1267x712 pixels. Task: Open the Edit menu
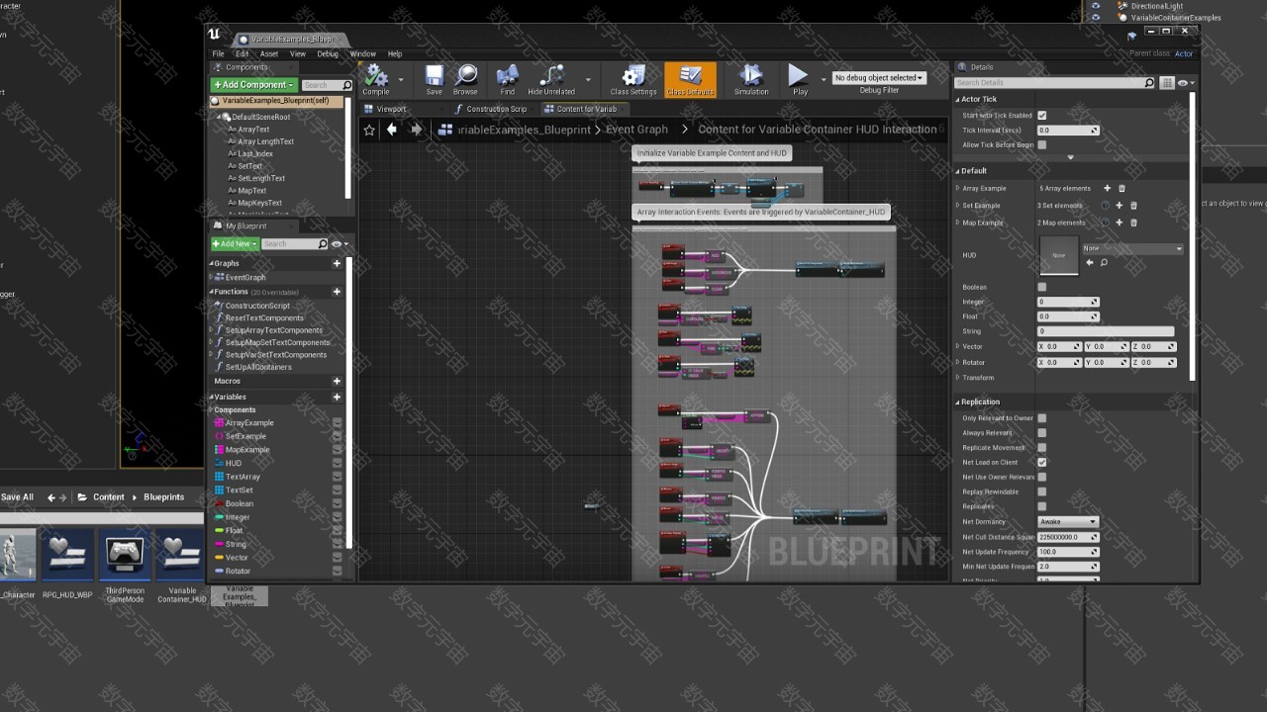(x=243, y=53)
